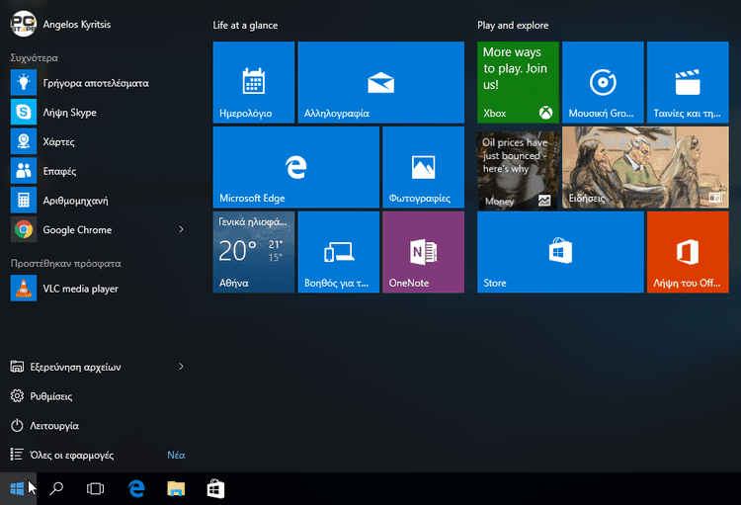
Task: Open the Ταινίες και τηλεόραση tile
Action: [x=688, y=82]
